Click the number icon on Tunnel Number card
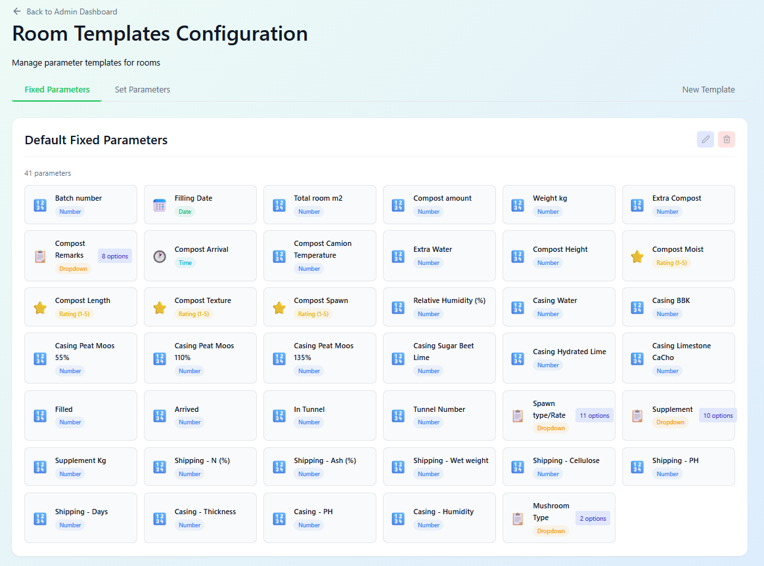The image size is (764, 566). [x=398, y=416]
